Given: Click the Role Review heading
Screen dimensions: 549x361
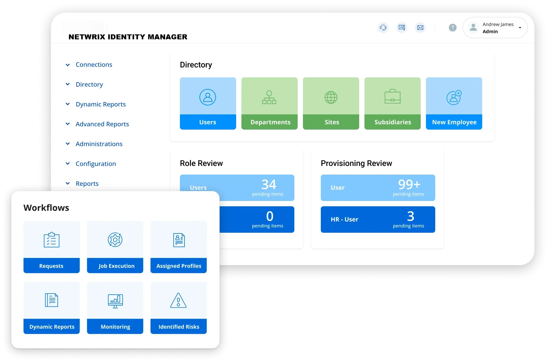Looking at the screenshot, I should [x=201, y=163].
